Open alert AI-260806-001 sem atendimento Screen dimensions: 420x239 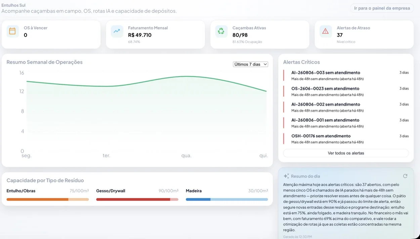click(346, 123)
